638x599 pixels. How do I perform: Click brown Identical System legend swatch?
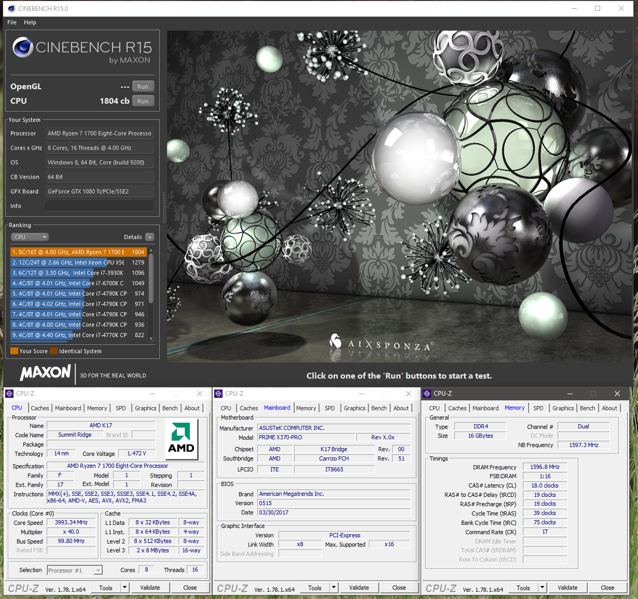(x=53, y=351)
